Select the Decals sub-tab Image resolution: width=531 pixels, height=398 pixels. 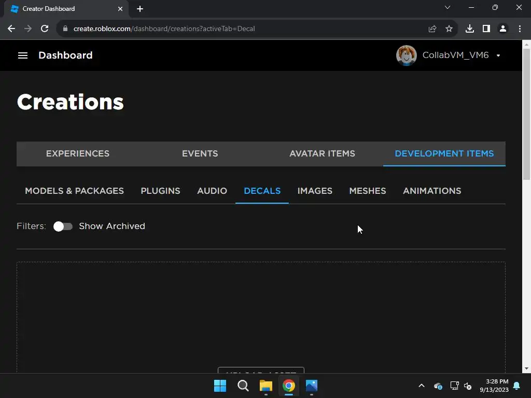262,191
